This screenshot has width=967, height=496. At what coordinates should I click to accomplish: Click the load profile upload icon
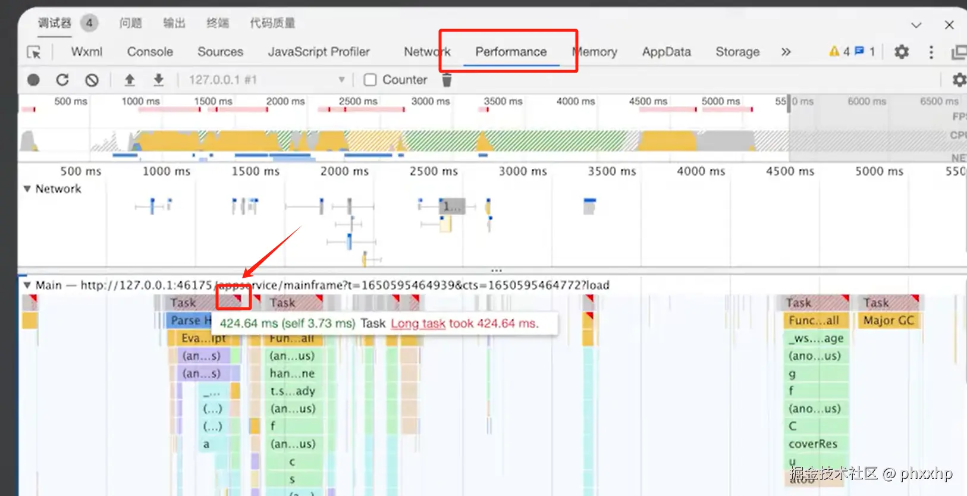pos(130,80)
